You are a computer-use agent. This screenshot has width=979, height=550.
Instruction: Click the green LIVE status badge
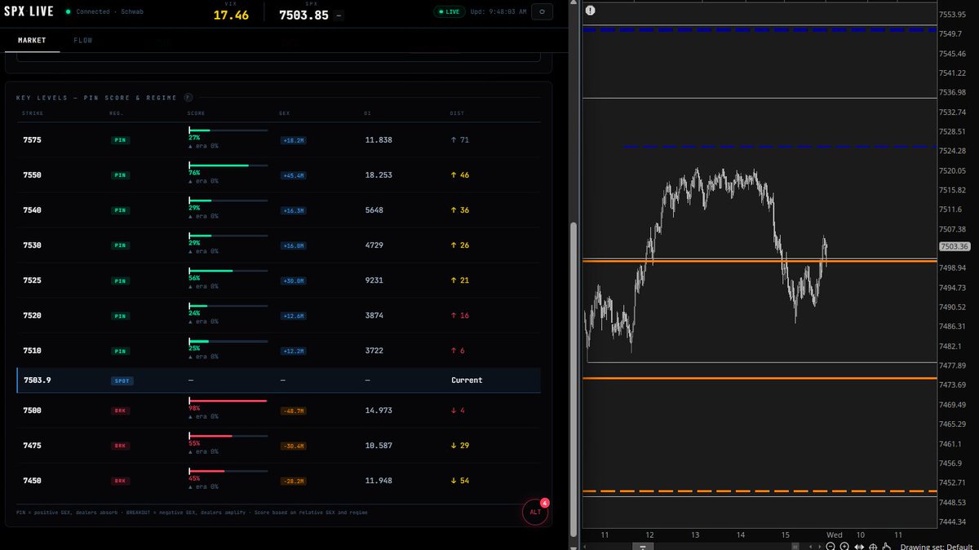pyautogui.click(x=449, y=12)
